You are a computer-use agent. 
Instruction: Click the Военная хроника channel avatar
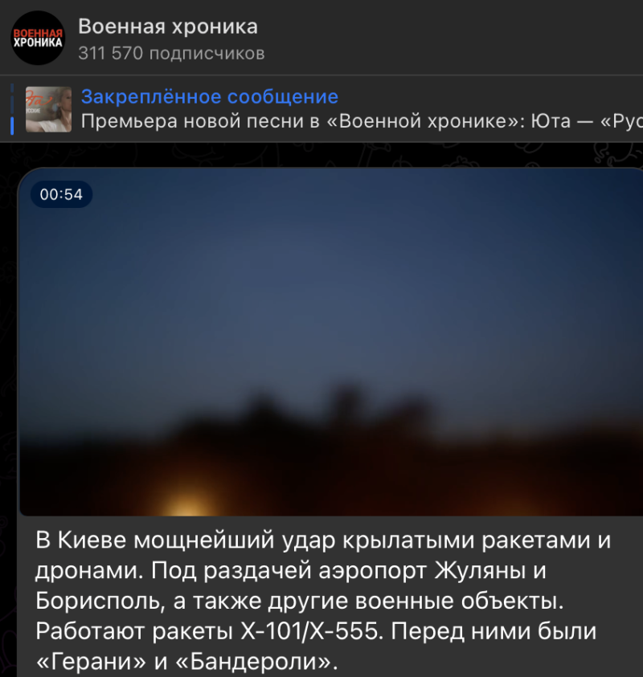[x=38, y=38]
